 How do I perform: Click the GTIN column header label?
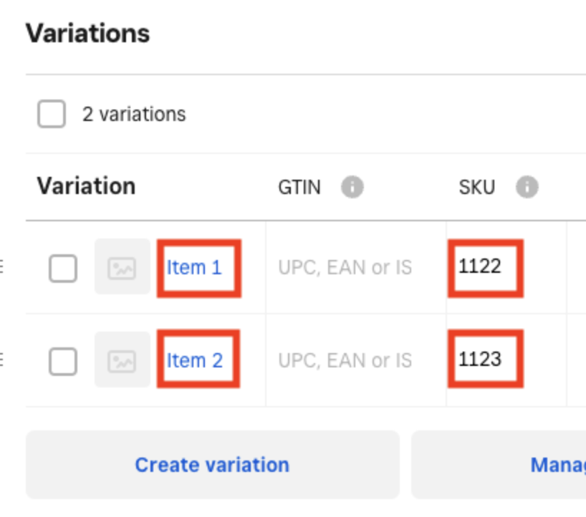[299, 188]
